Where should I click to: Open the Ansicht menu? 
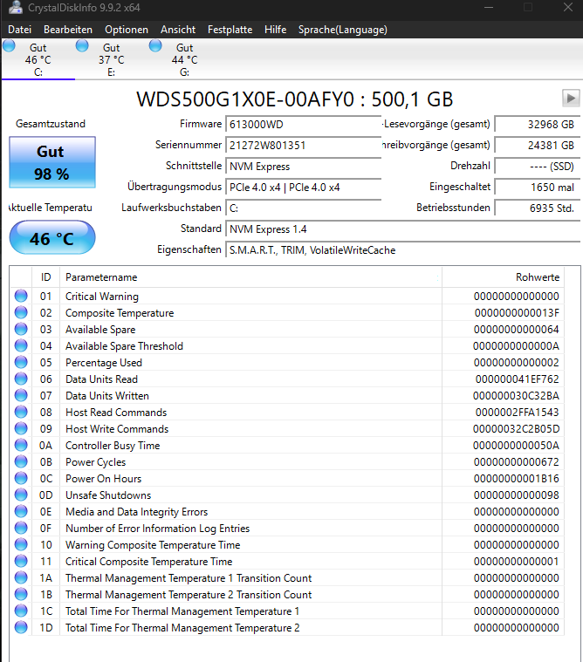pyautogui.click(x=178, y=30)
